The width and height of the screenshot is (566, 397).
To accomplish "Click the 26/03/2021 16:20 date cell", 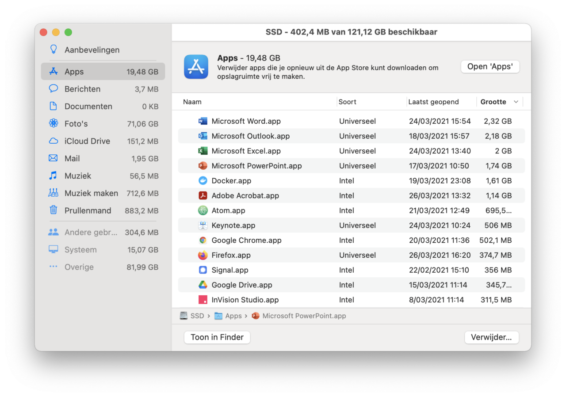I will (440, 255).
